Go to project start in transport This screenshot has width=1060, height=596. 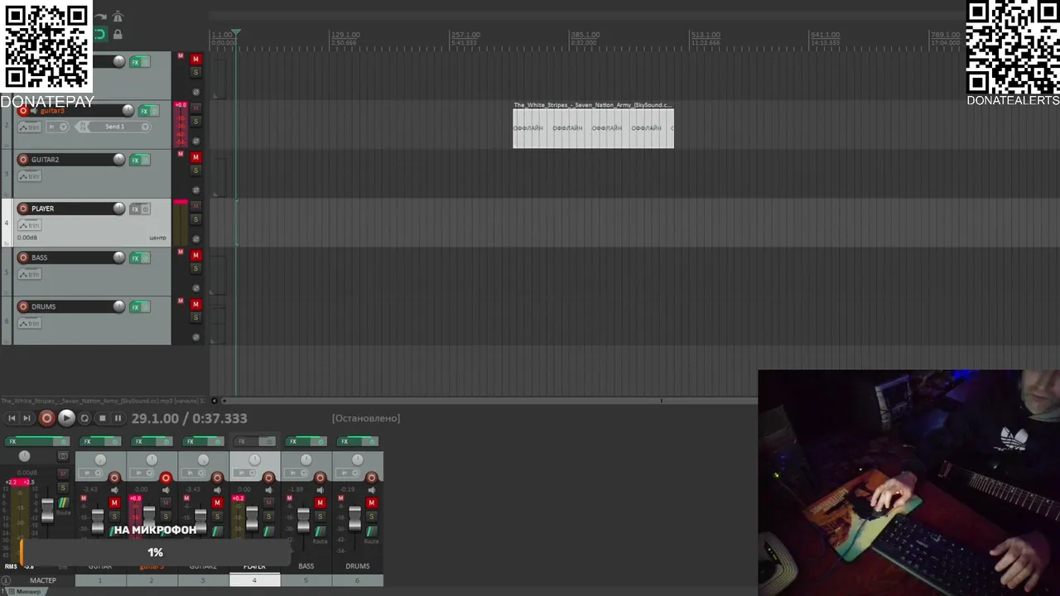(12, 418)
